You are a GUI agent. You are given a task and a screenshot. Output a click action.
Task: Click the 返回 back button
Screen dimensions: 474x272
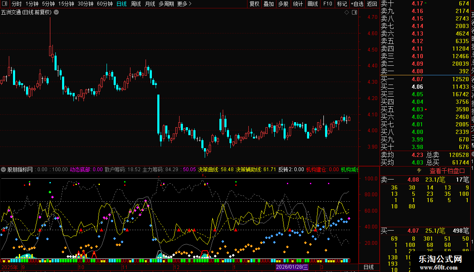(372, 4)
